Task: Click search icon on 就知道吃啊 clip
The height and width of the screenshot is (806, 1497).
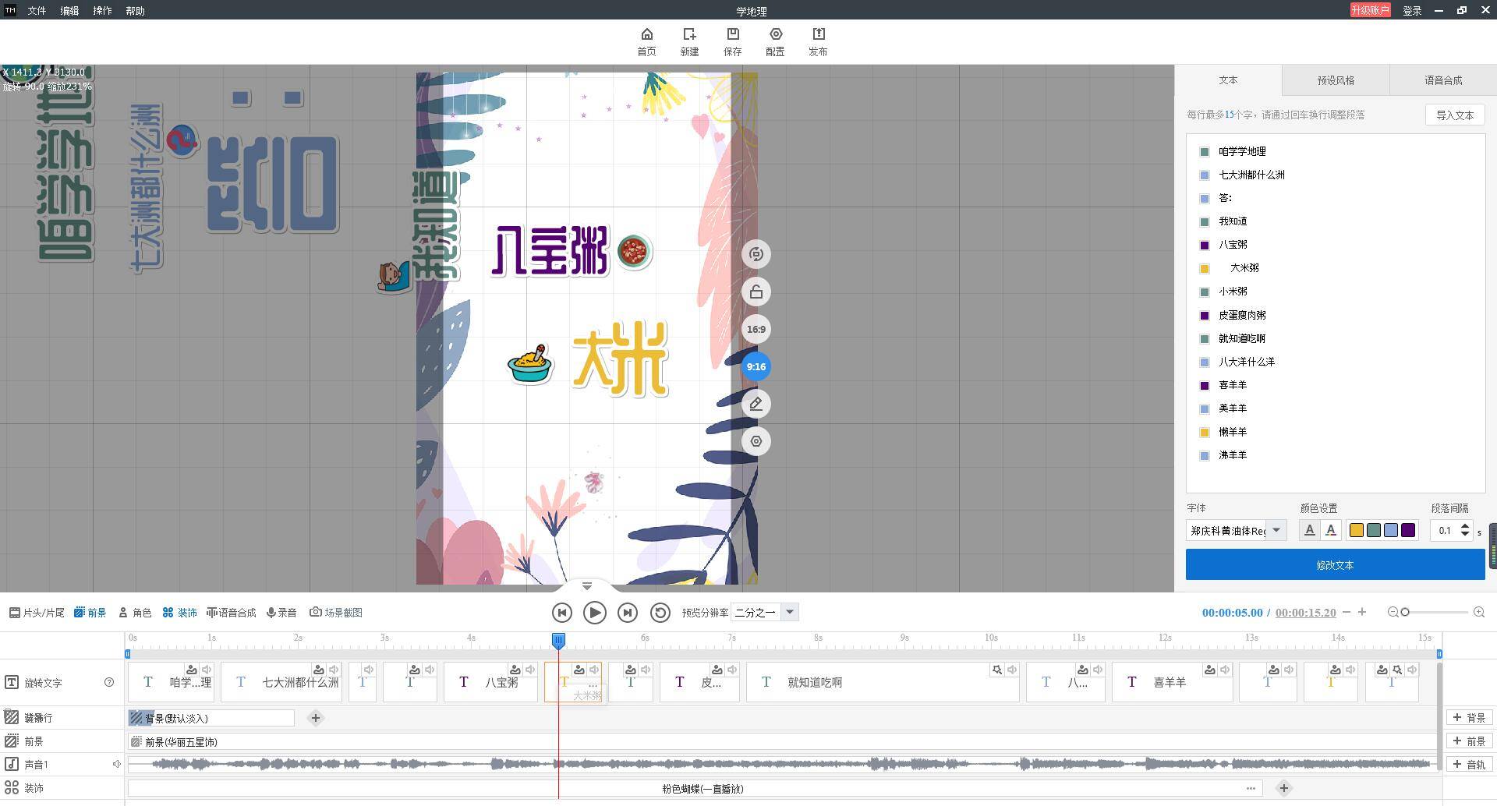Action: tap(996, 670)
